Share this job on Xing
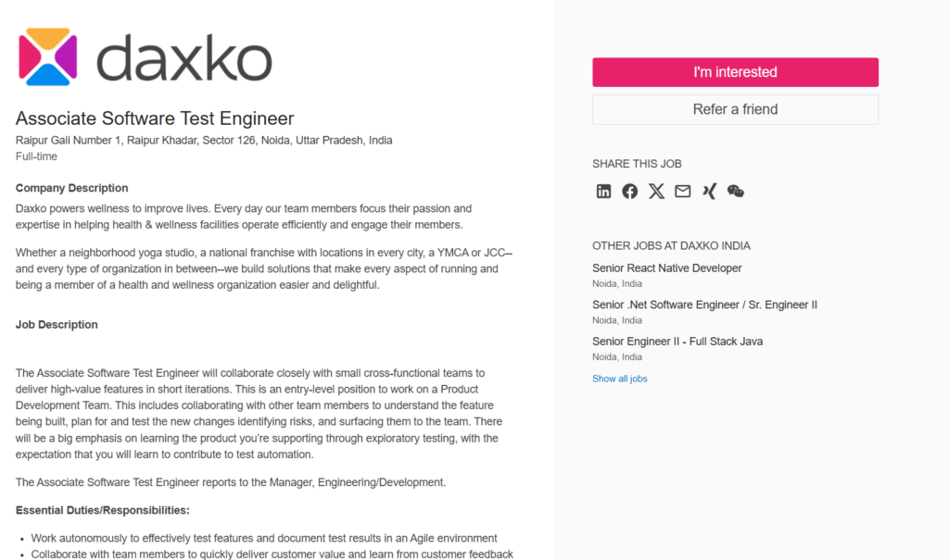Viewport: 949px width, 560px height. 709,191
